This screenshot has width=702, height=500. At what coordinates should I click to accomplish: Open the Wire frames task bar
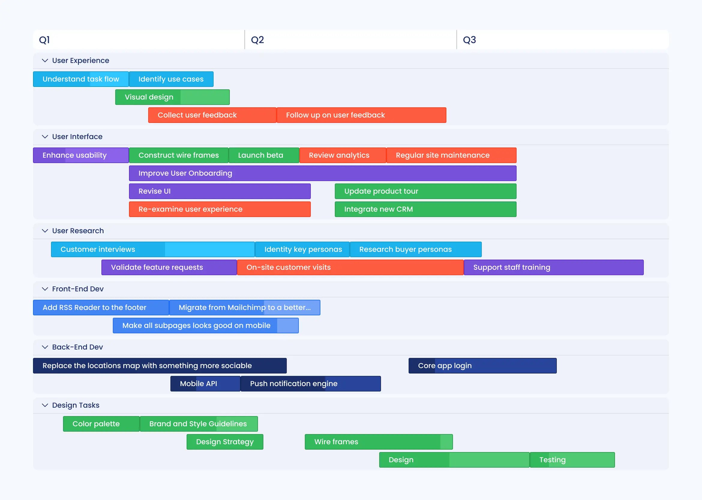pyautogui.click(x=379, y=442)
